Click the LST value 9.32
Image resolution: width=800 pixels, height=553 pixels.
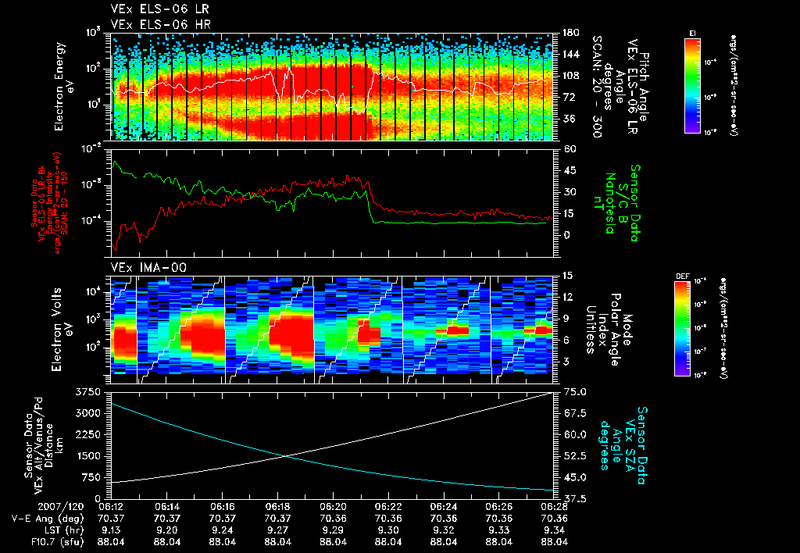pos(444,530)
